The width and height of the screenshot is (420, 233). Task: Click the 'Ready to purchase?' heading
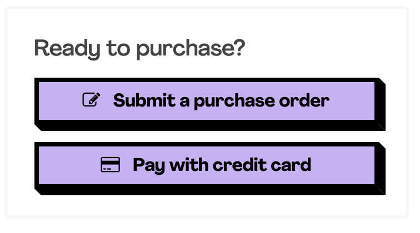pos(139,49)
